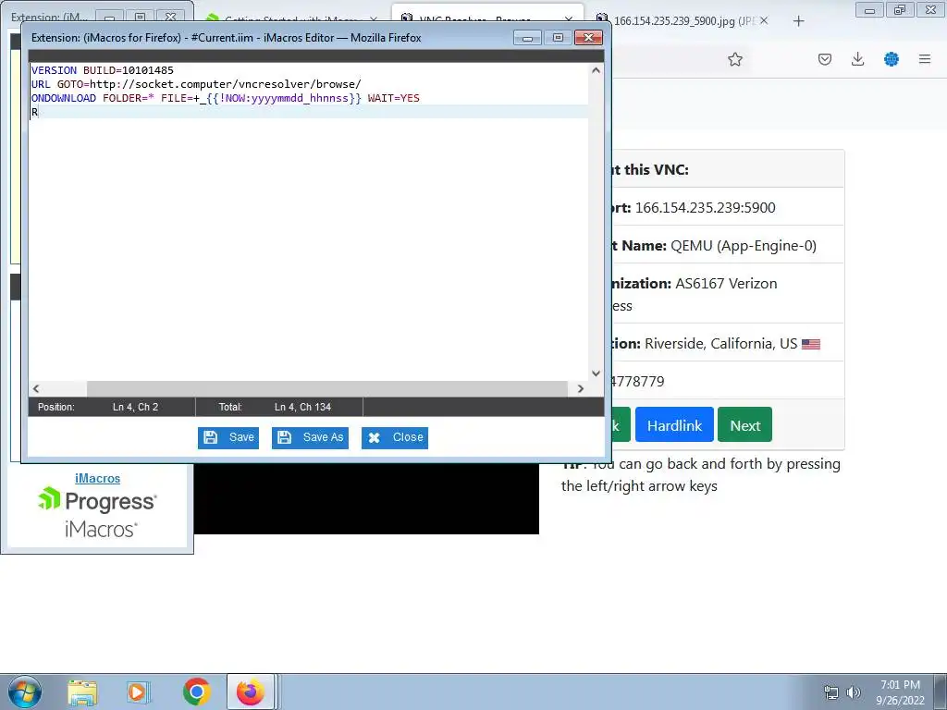Bookmark page with star icon
Screen dimensions: 947x710
[735, 59]
